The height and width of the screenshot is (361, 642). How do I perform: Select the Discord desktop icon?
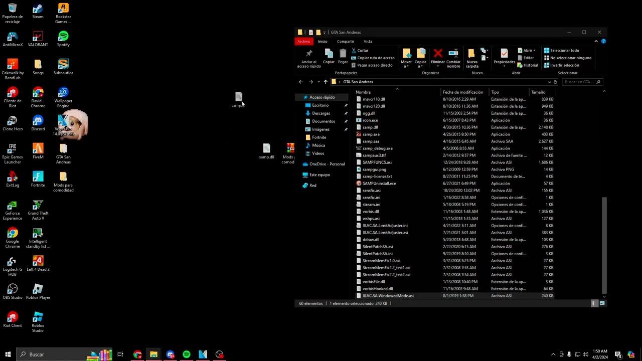tap(38, 123)
